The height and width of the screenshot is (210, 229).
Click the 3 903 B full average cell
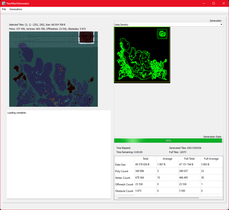211,164
